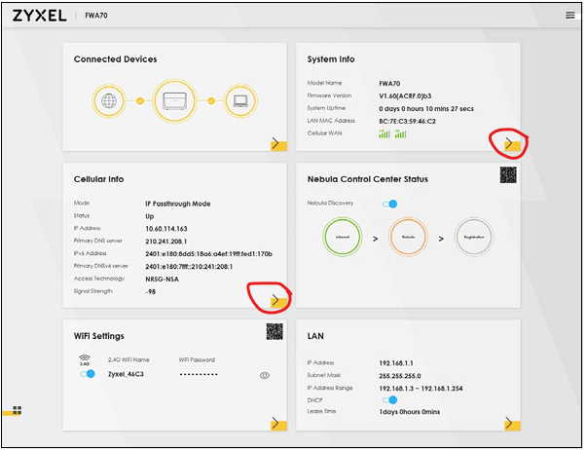The image size is (587, 450).
Task: Click the LAN MAC address BC:7E:C3:59:46:C2
Action: point(407,121)
